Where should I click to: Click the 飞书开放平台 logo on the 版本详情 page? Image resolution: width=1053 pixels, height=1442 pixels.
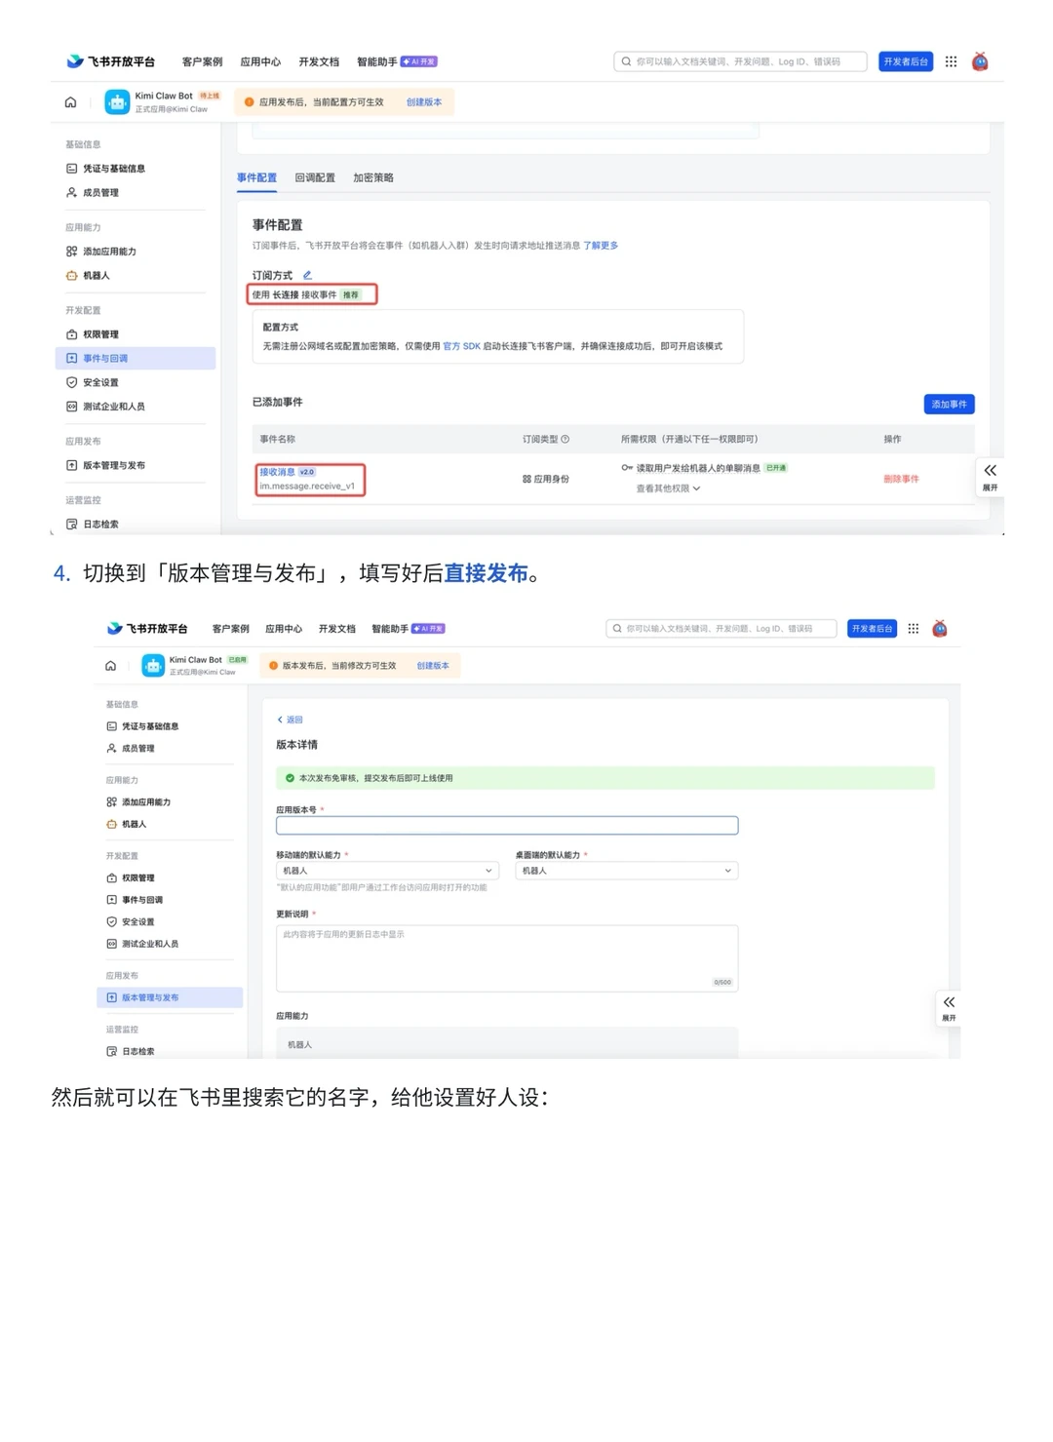click(x=147, y=629)
